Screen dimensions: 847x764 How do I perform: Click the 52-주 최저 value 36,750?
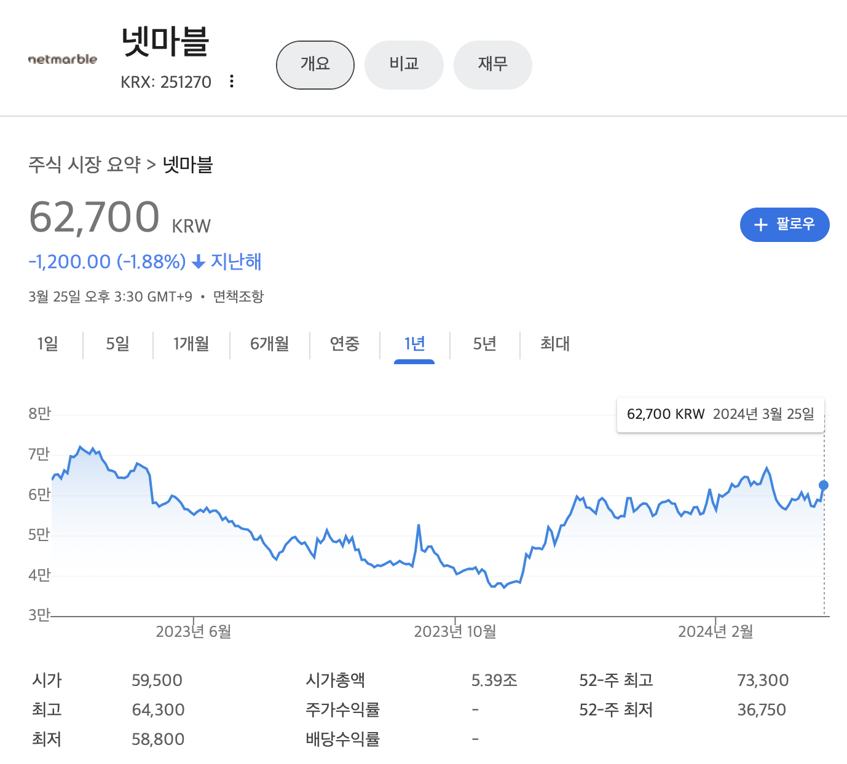762,710
